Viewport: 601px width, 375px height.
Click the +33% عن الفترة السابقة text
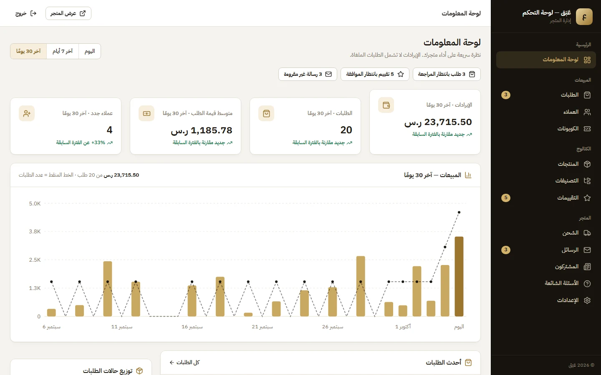tap(81, 142)
